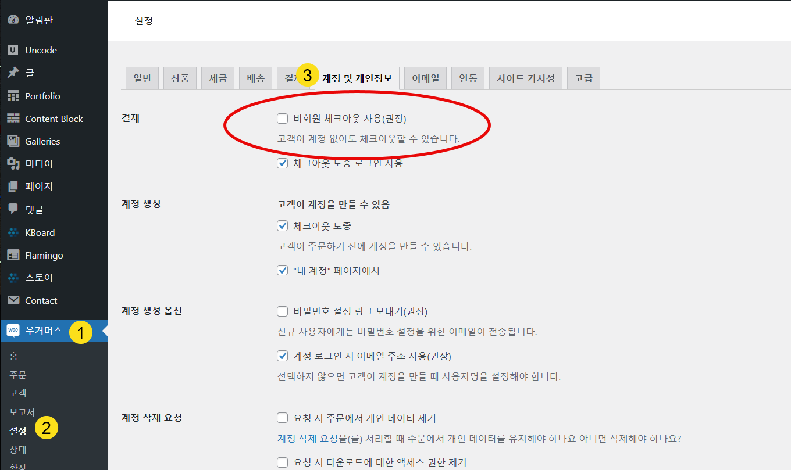This screenshot has height=470, width=791.
Task: Select the 글 posts pushpin icon
Action: point(13,72)
